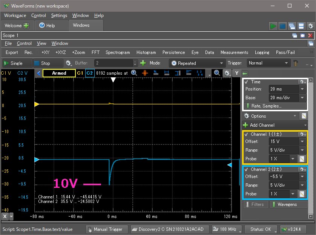Click the trigger hammer icon beside Normal
Screen dimensions: 316x235
pyautogui.click(x=296, y=63)
